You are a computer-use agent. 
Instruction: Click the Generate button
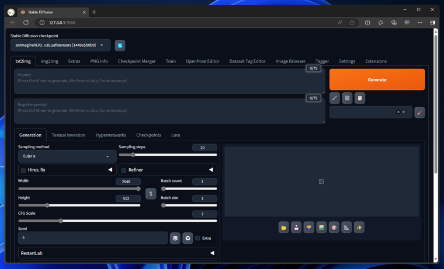point(377,79)
